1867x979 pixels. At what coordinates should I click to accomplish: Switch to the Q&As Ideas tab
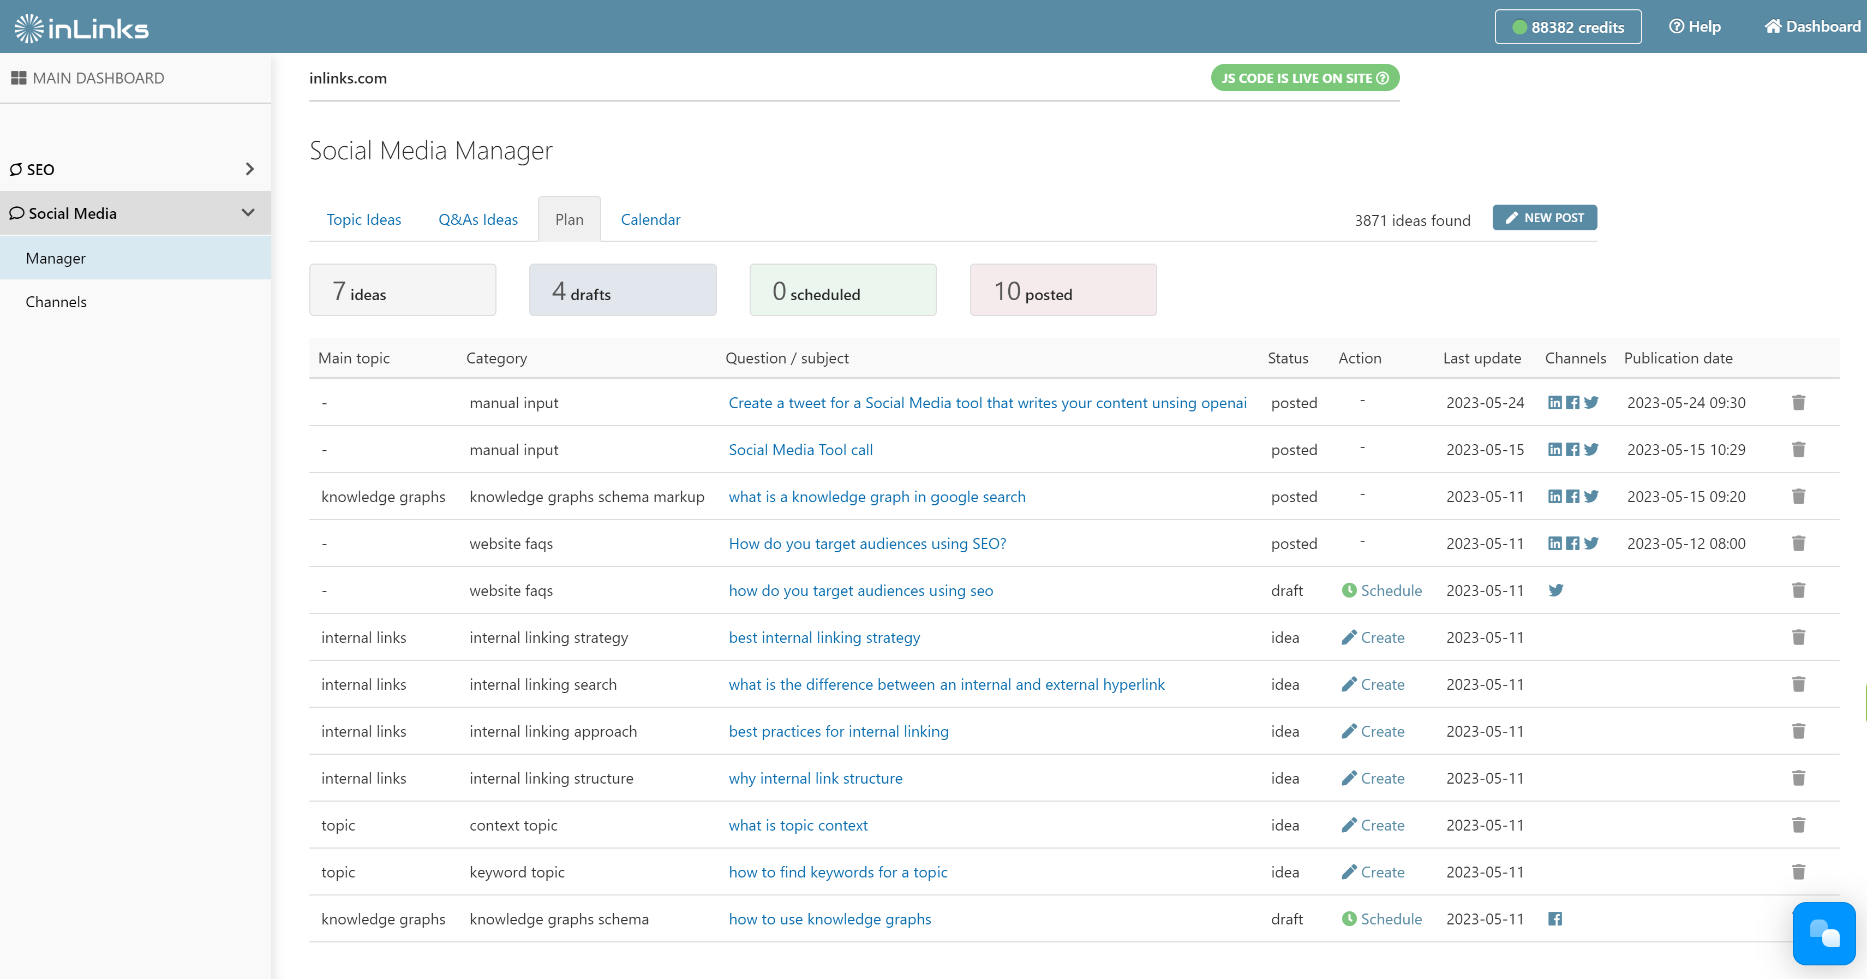[x=477, y=220]
